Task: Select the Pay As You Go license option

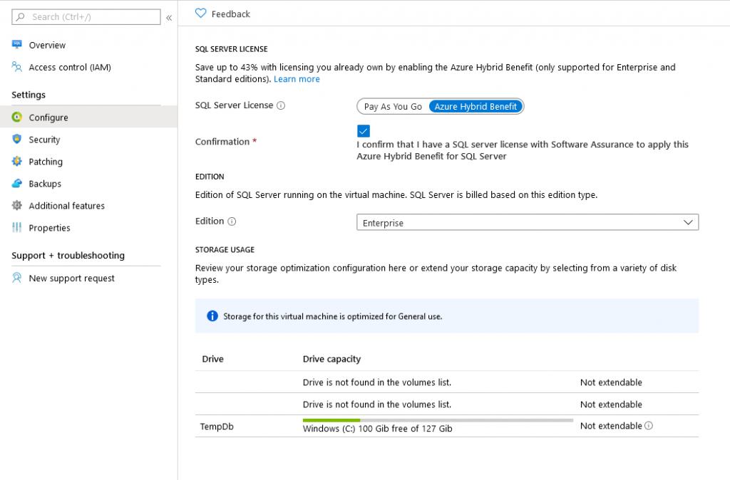Action: [393, 107]
